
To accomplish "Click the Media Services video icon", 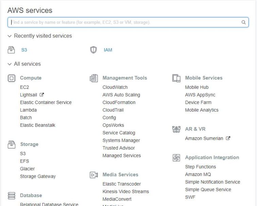I will point(93,175).
